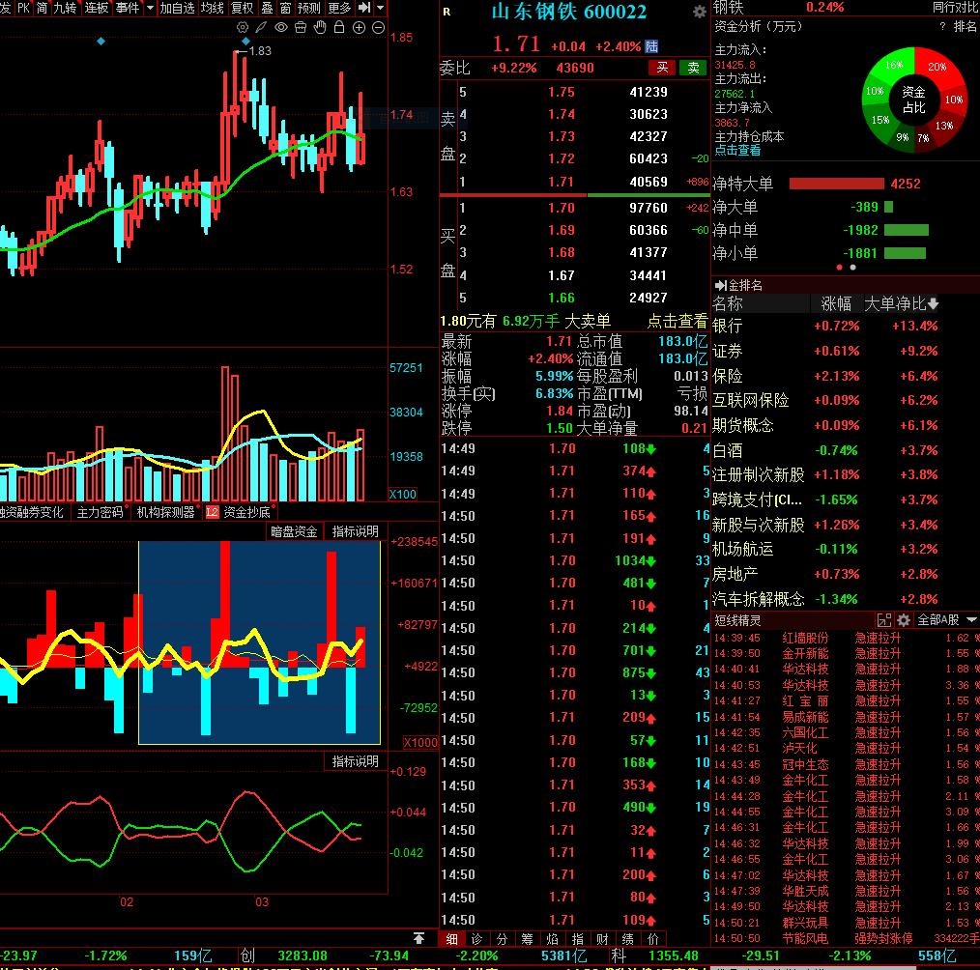Toggle the chart lock icon

339,27
